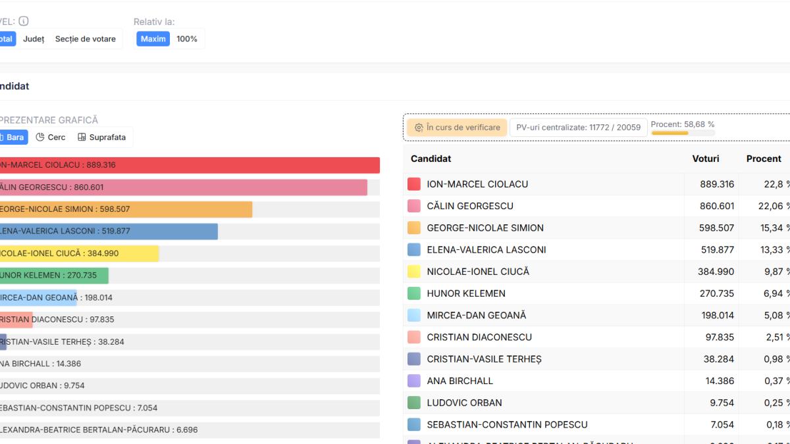The width and height of the screenshot is (790, 444).
Task: Set relative scale to 100%
Action: coord(187,39)
